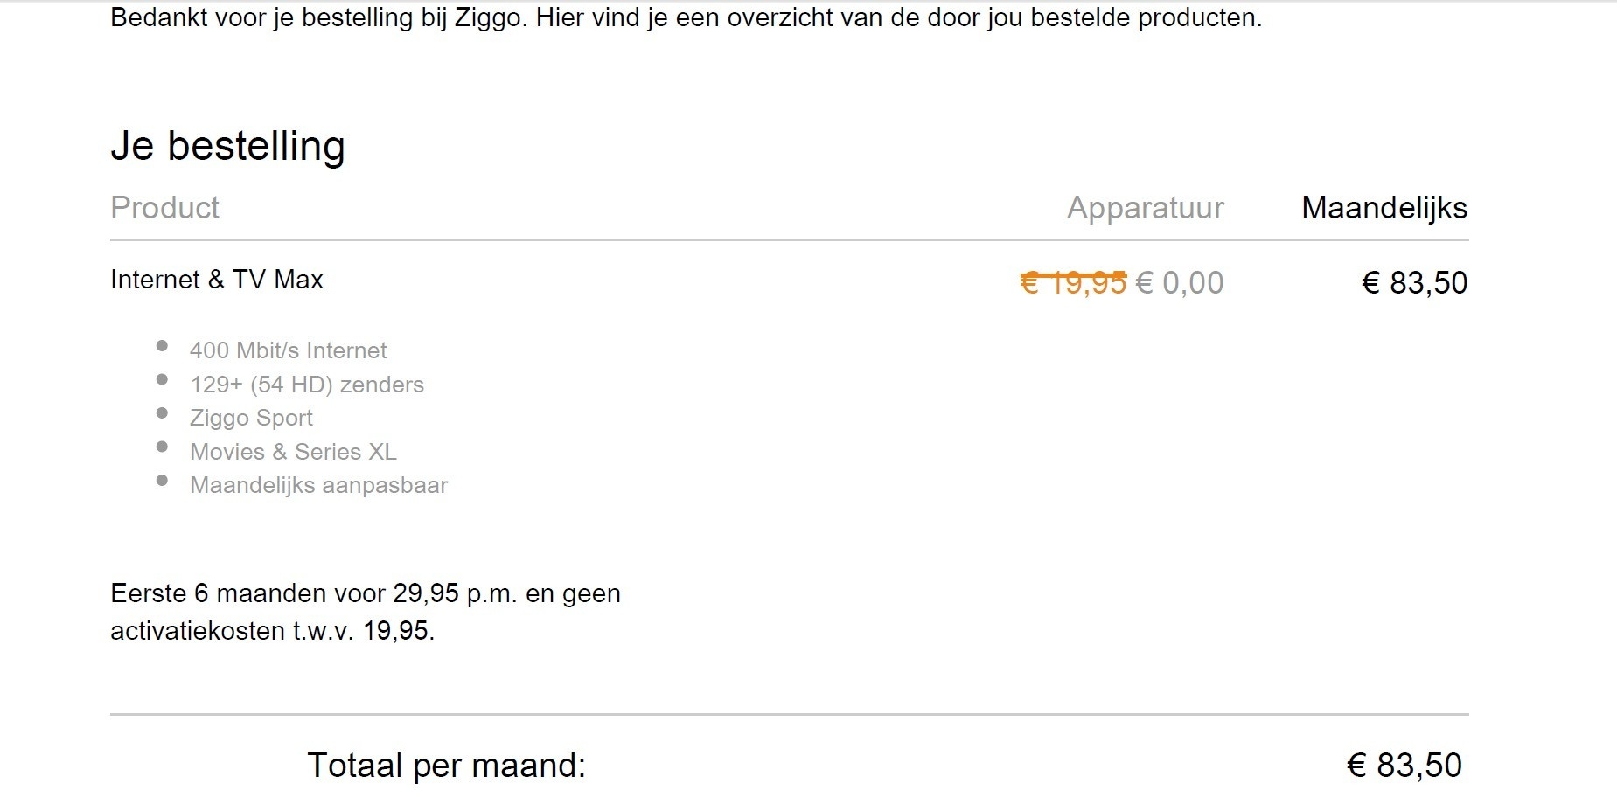Screen dimensions: 1617x804
Task: Click the Internet & TV Max monthly price
Action: (1414, 283)
